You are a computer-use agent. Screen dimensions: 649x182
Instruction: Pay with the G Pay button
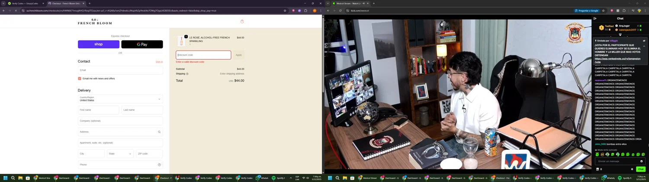(142, 44)
